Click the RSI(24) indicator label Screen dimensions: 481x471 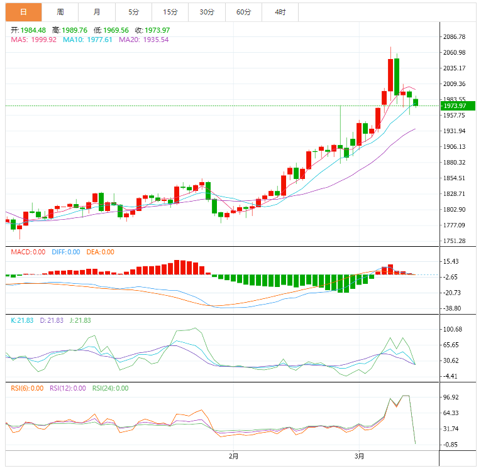coord(110,388)
